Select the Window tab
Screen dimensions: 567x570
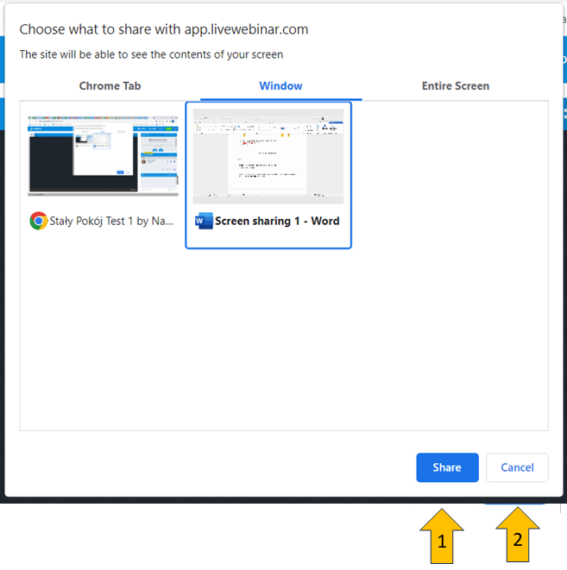point(280,86)
